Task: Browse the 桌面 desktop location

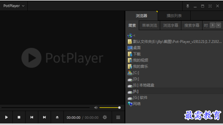Action: click(x=137, y=48)
